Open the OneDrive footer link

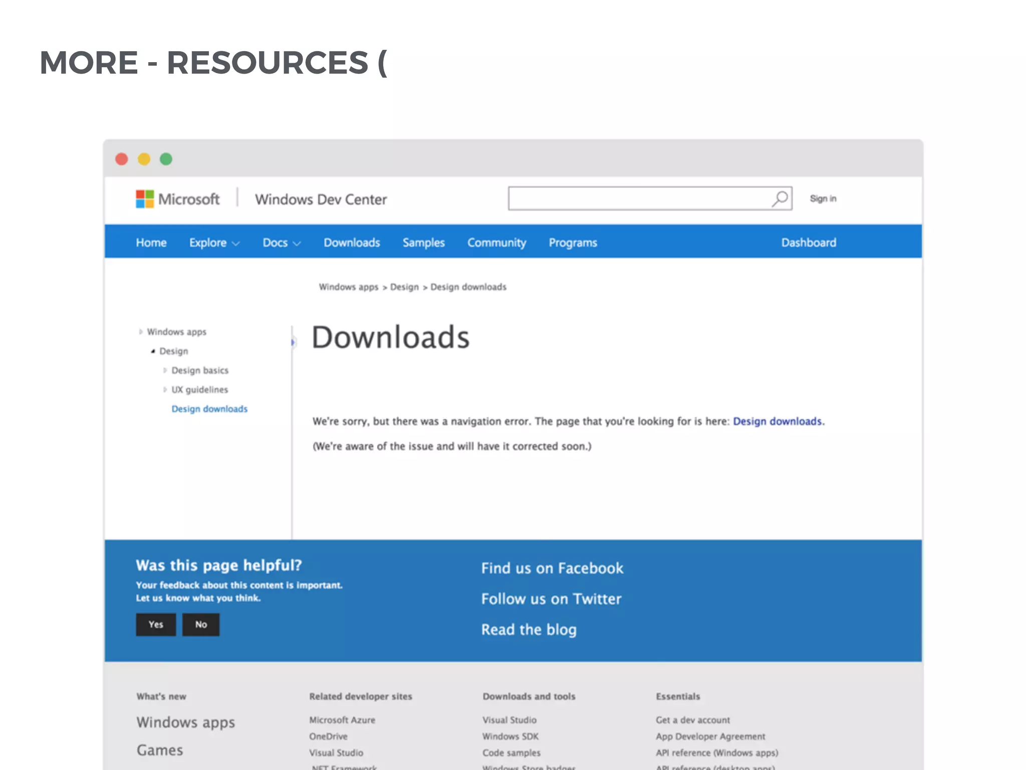click(328, 736)
